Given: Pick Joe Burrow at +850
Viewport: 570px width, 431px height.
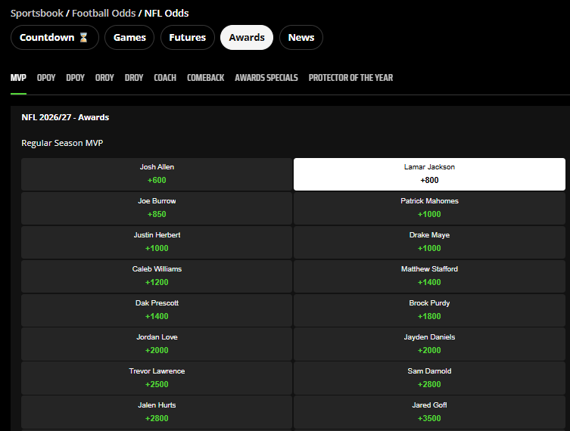Looking at the screenshot, I should pyautogui.click(x=157, y=208).
